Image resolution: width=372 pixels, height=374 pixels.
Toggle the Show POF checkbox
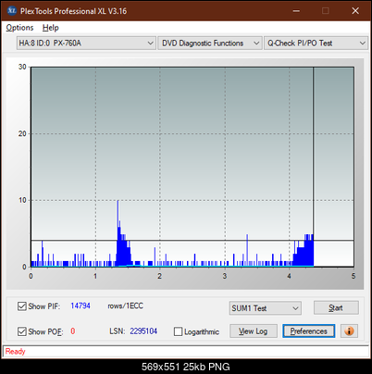[x=22, y=331]
